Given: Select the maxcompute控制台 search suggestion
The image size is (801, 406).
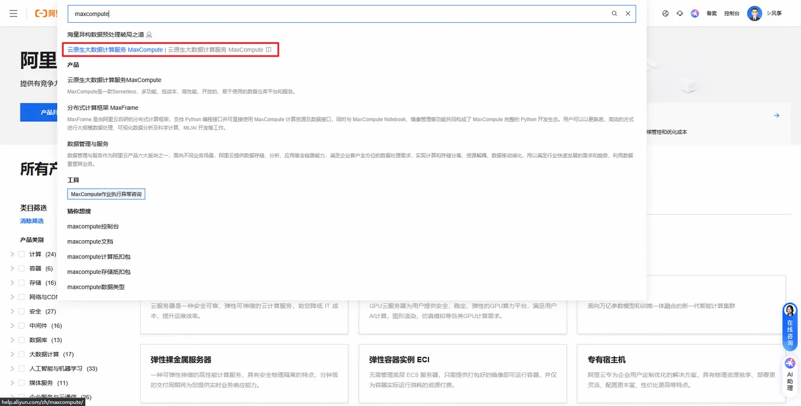Looking at the screenshot, I should tap(94, 226).
